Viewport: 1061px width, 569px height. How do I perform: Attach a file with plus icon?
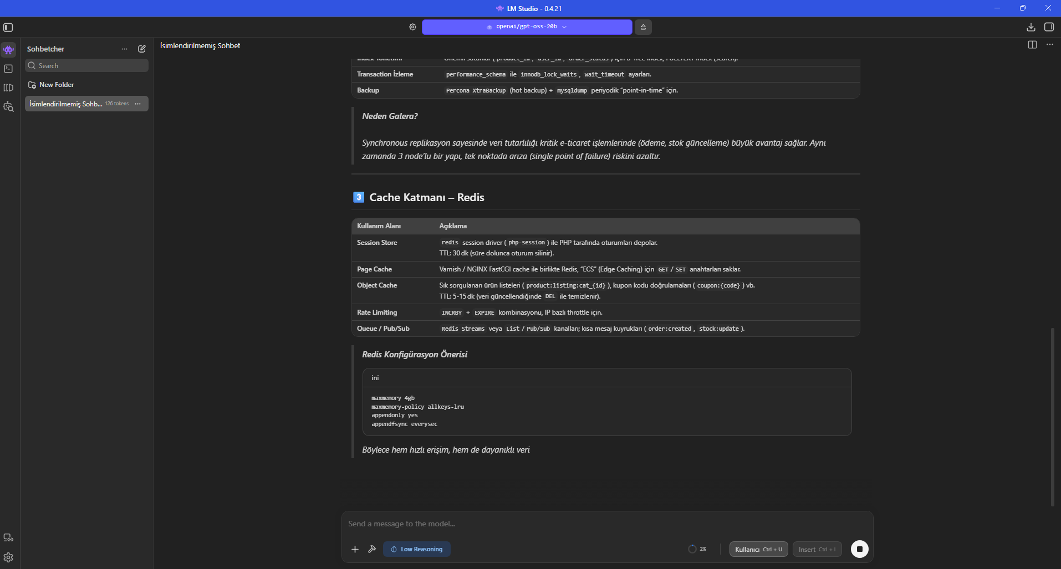pos(355,549)
